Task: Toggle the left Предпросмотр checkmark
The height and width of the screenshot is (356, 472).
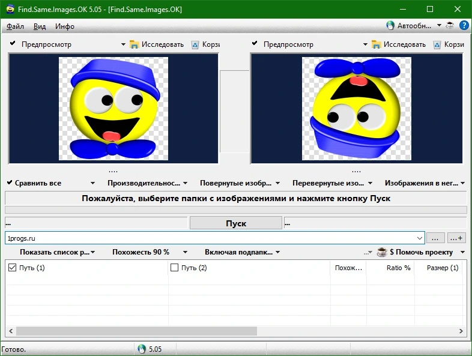Action: tap(13, 43)
